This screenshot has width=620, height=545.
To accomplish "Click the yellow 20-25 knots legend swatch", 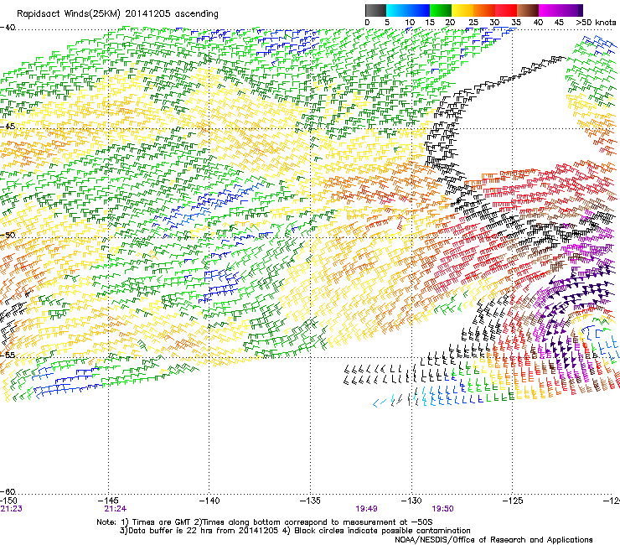I will (462, 10).
